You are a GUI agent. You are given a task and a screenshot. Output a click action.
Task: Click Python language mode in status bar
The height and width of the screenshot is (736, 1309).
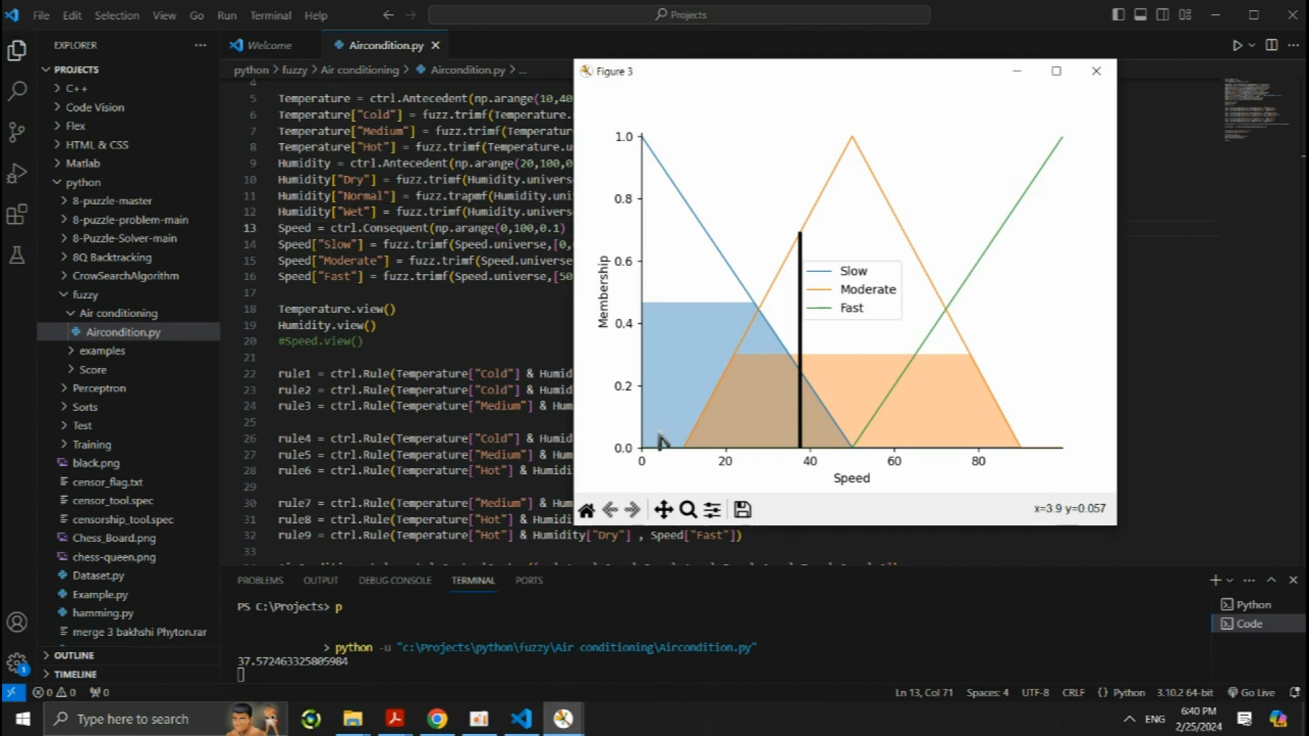click(x=1128, y=692)
